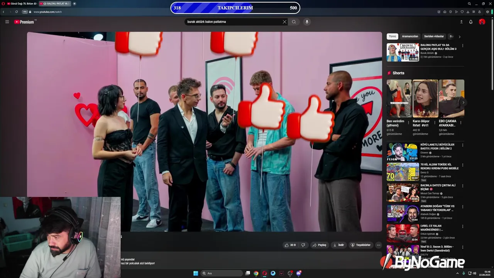Open options for 'EBO ÇAKMA AYAKKABI' Short
Image resolution: width=494 pixels, height=278 pixels.
[460, 123]
